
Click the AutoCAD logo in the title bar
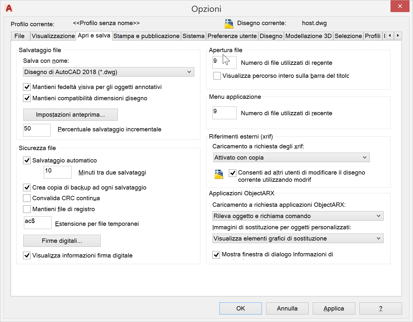(x=9, y=8)
